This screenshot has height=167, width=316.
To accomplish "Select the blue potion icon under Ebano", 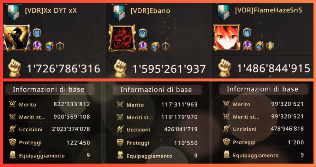I will point(155,47).
